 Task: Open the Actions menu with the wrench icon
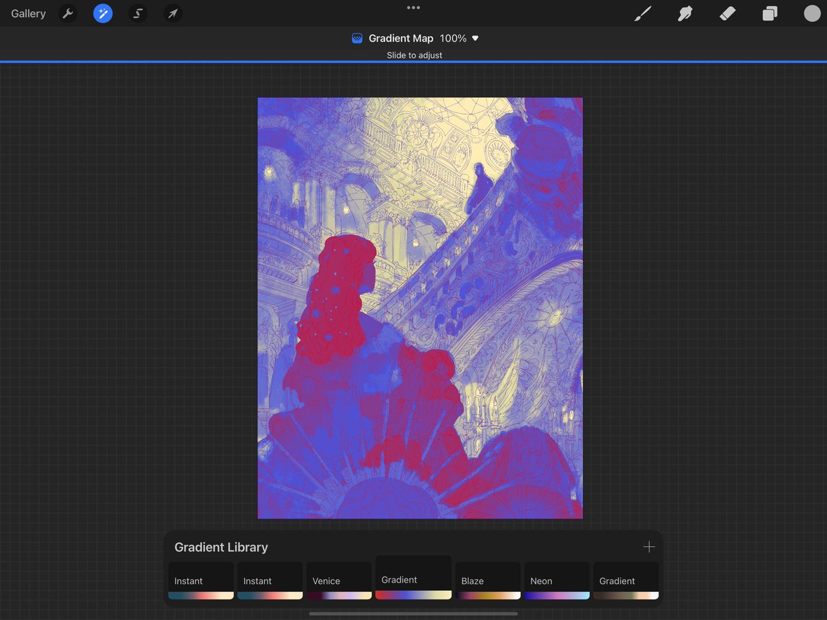(68, 13)
